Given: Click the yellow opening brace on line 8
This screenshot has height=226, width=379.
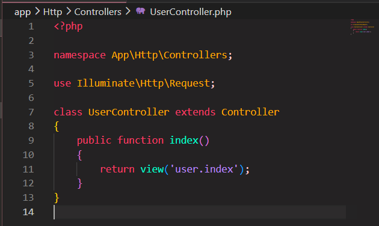Looking at the screenshot, I should 57,126.
